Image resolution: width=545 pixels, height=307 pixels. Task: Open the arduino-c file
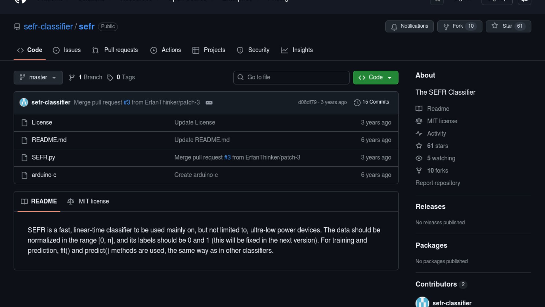point(44,175)
